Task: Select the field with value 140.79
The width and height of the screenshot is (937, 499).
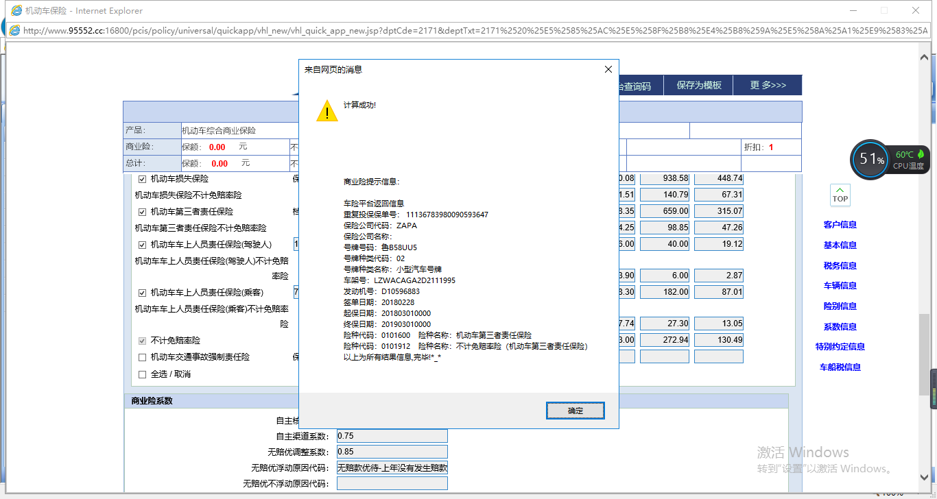Action: point(664,195)
